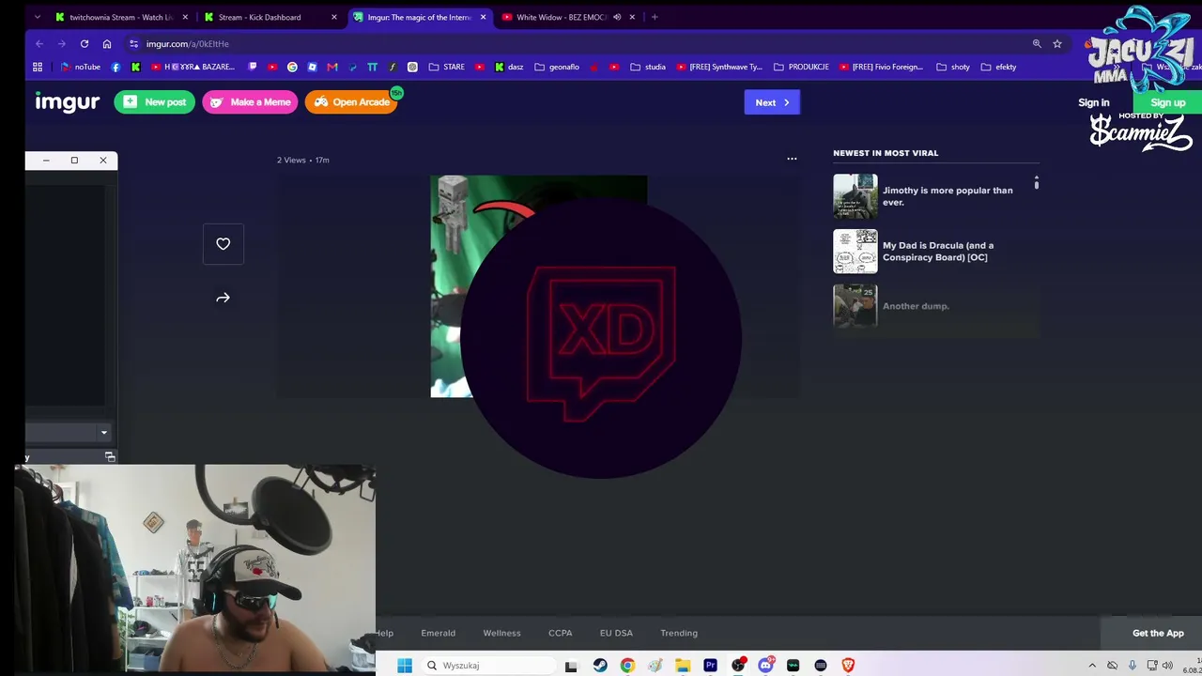Open Adobe Premiere Pro from the taskbar
This screenshot has height=676, width=1202.
[711, 666]
